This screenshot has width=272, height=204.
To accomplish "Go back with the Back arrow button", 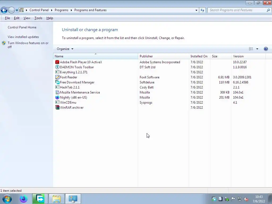I will click(4, 10).
